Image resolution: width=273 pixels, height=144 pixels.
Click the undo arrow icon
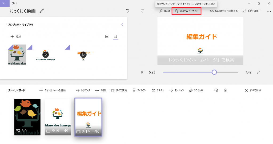tap(128, 11)
